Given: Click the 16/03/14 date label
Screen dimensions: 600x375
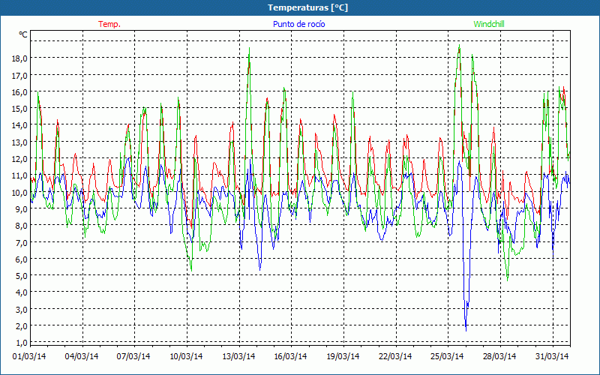Looking at the screenshot, I should [290, 356].
